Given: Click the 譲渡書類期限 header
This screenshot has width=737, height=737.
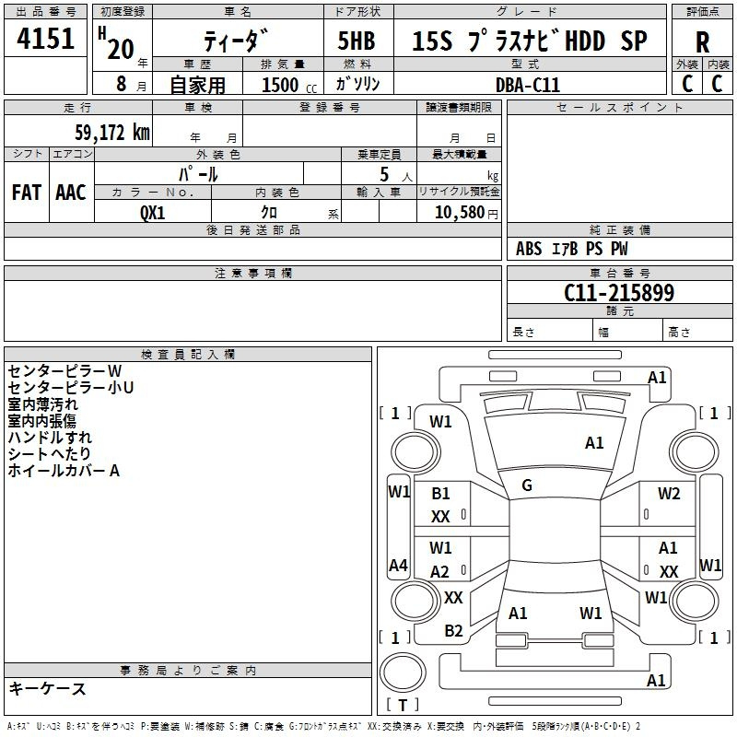Looking at the screenshot, I should [459, 107].
